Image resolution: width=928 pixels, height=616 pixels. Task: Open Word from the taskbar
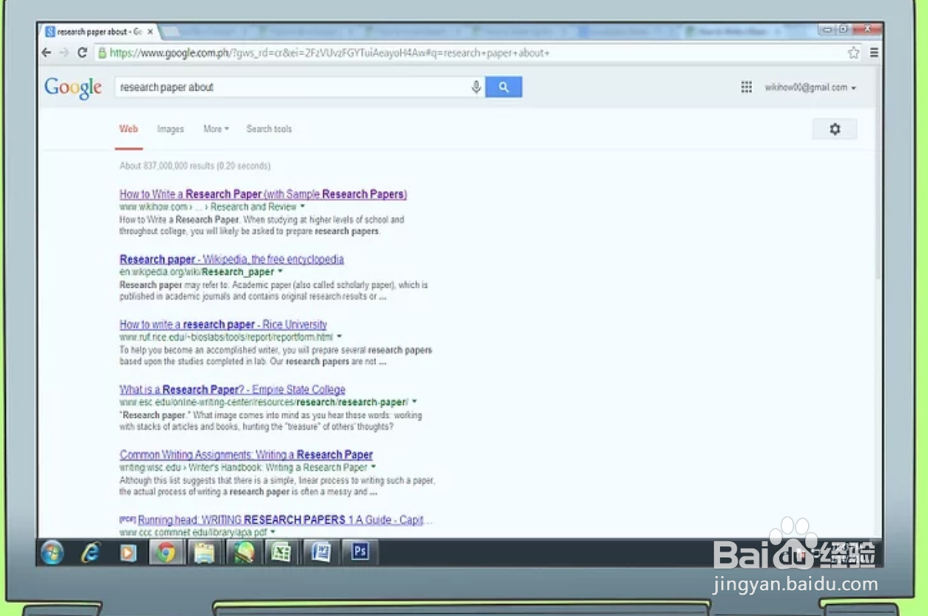click(321, 552)
